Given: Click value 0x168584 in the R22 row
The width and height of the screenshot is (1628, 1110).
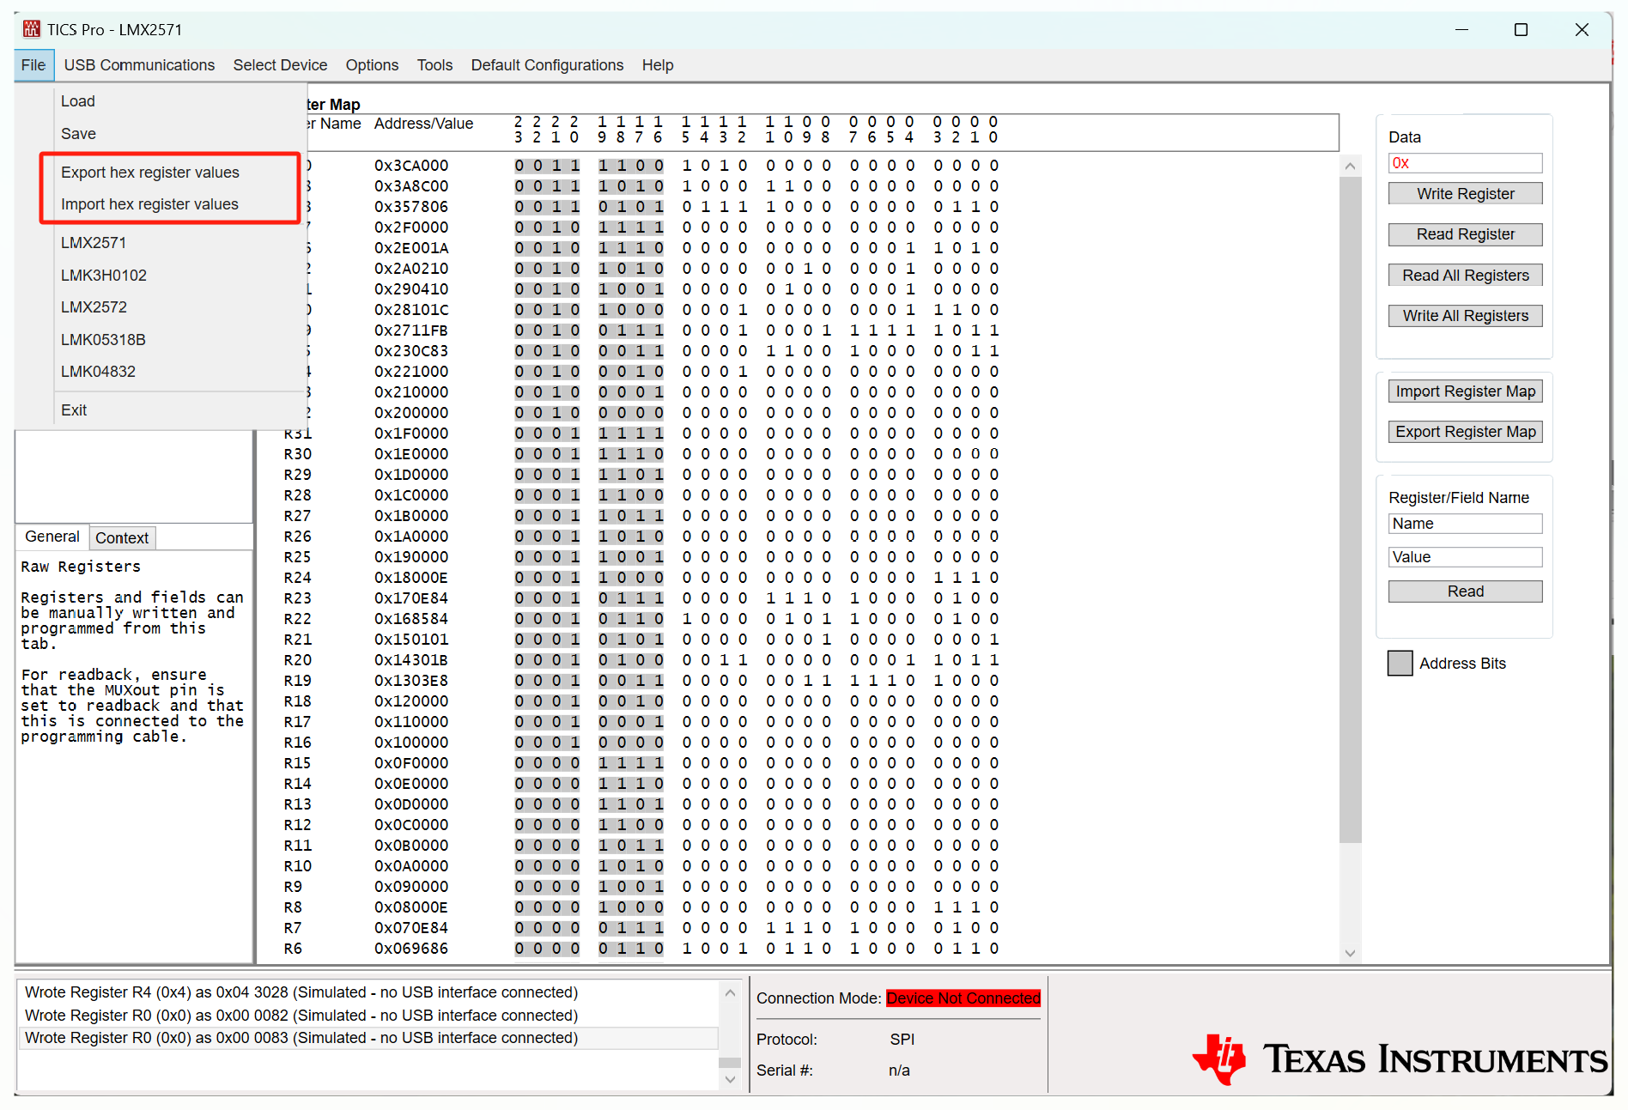Looking at the screenshot, I should 411,619.
